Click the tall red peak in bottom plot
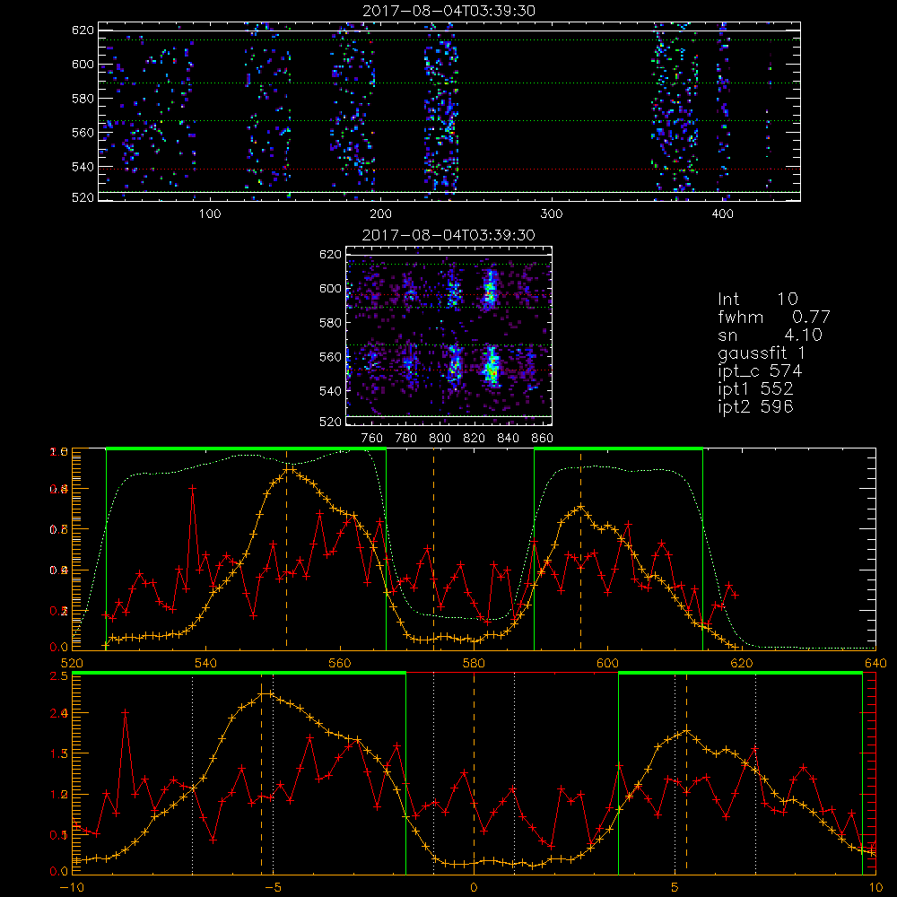The height and width of the screenshot is (897, 897). [126, 712]
